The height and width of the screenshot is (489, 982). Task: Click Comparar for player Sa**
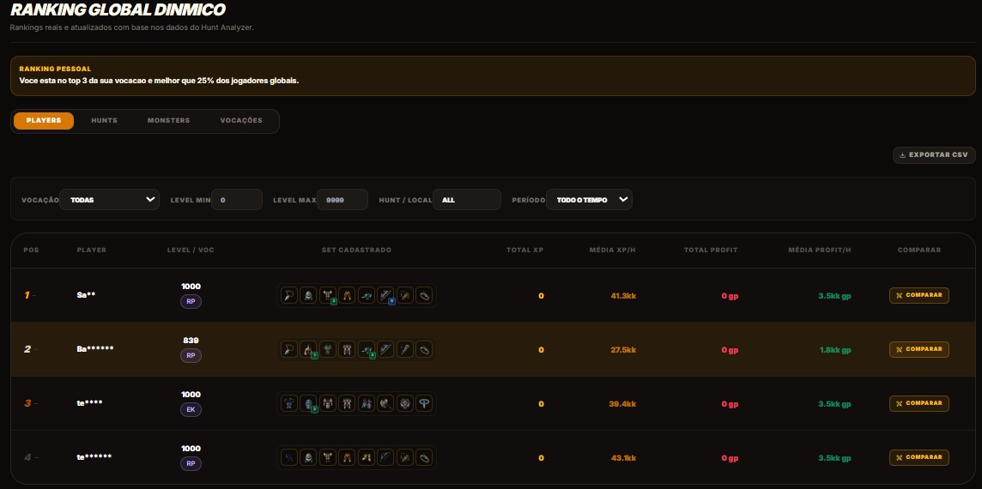point(918,295)
